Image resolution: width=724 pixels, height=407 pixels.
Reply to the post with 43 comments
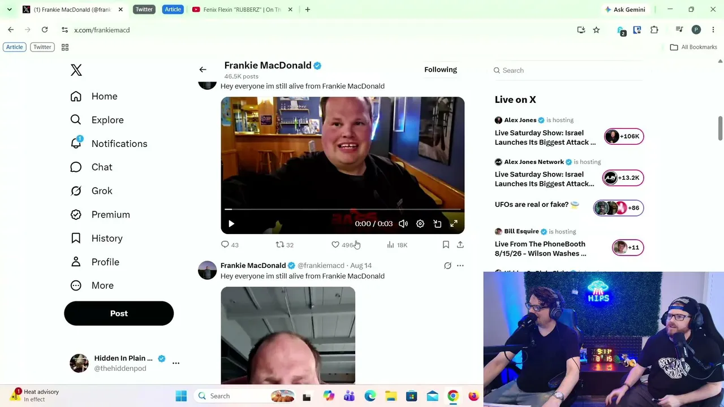tap(230, 245)
